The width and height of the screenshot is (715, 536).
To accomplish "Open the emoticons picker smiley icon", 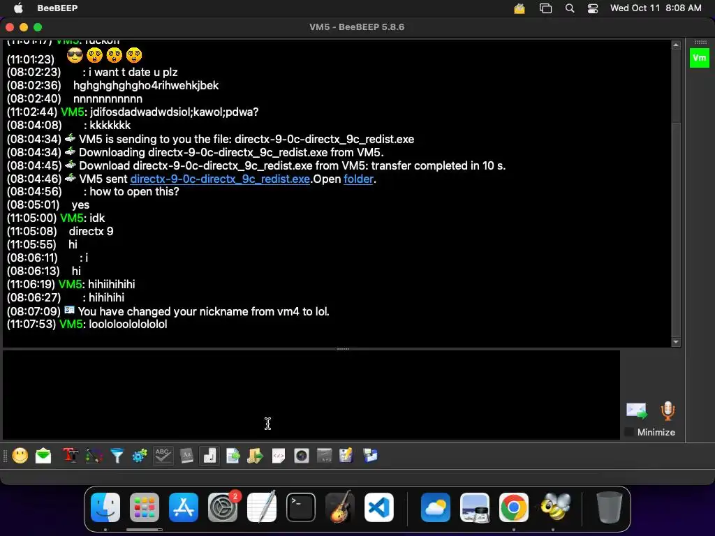I will (20, 455).
